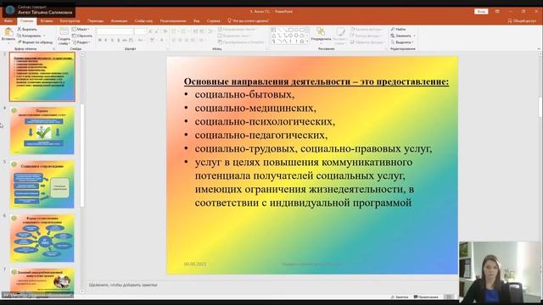Click the notes field 'Щелкните, чтобы добавить заметки'
543x305 pixels.
tap(123, 285)
